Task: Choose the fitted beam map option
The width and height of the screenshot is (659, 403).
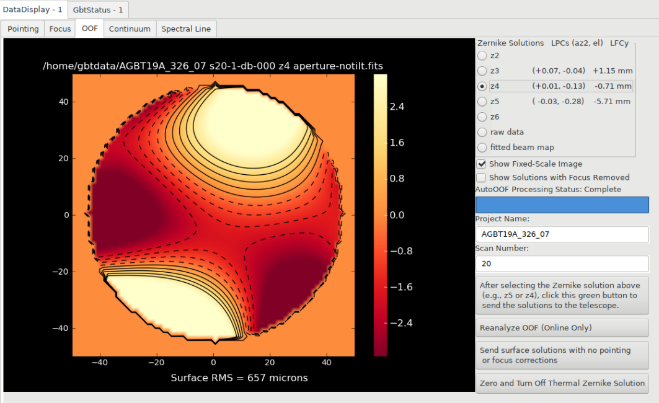Action: click(x=482, y=148)
